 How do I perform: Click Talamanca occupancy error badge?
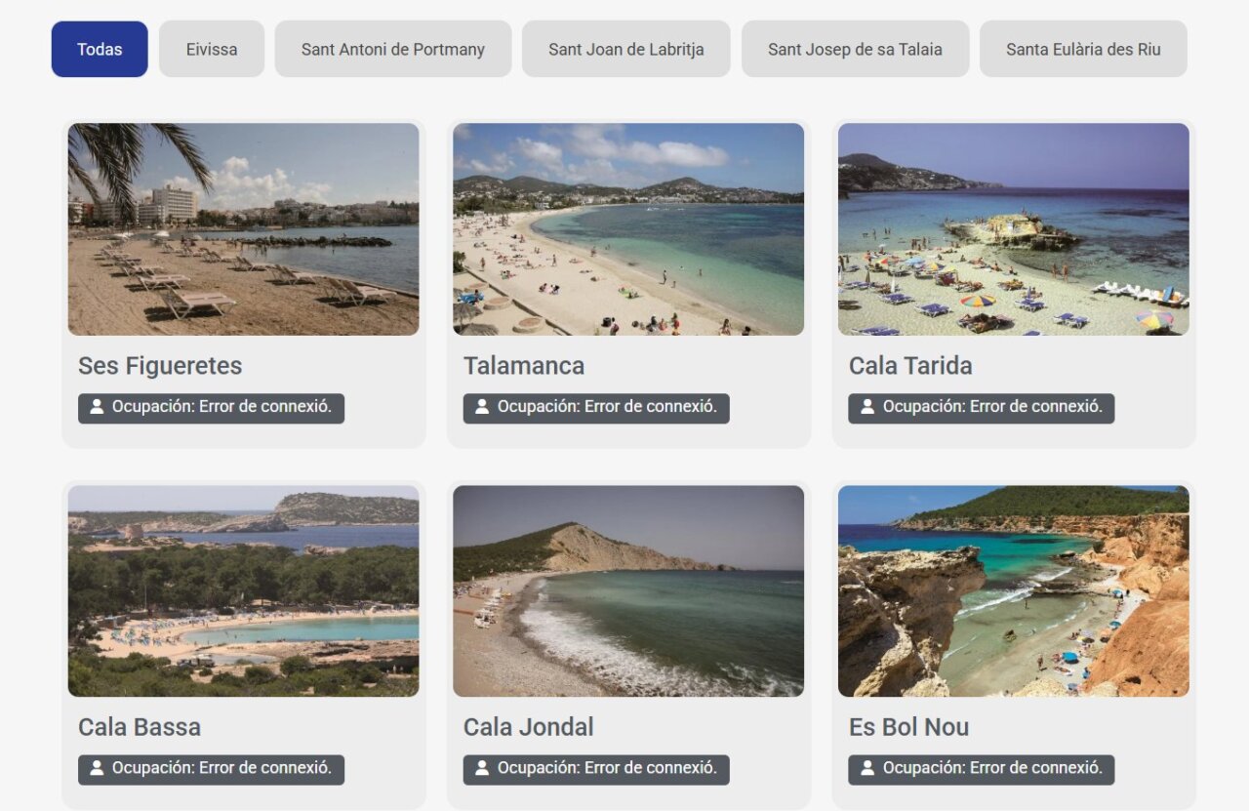point(596,408)
